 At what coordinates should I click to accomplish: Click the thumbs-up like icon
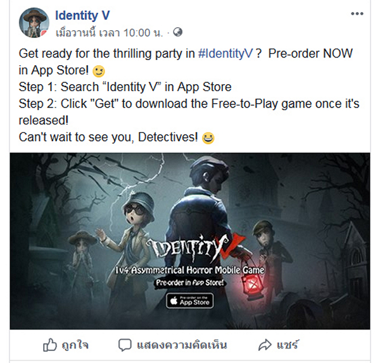50,345
